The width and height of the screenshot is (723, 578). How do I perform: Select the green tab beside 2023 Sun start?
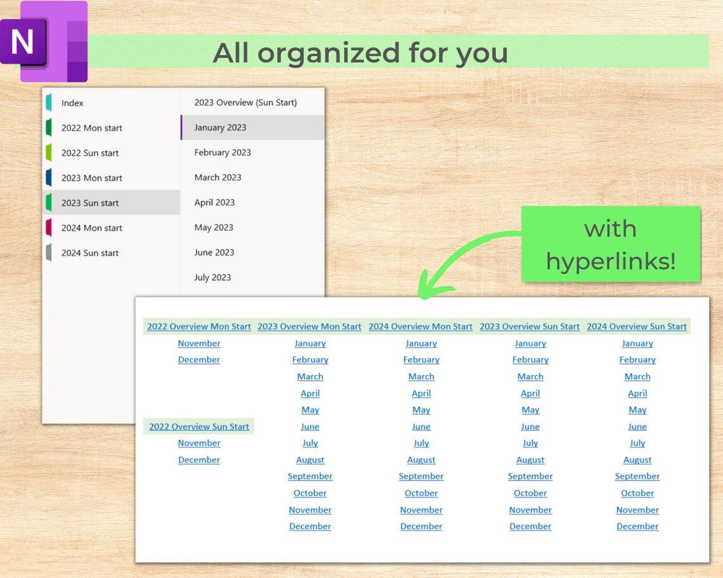[49, 203]
